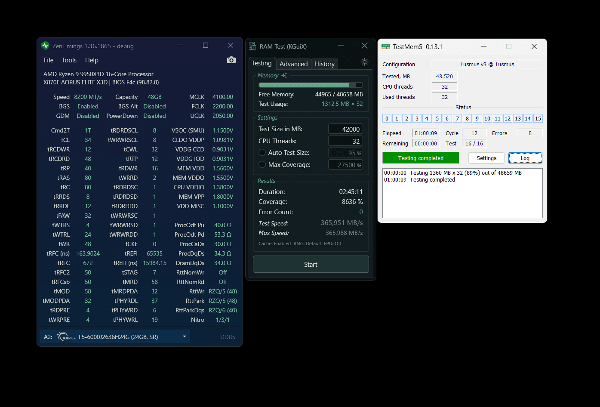Screen dimensions: 600x407
Task: Click the DDR5 label in ZenTimings
Action: click(228, 337)
